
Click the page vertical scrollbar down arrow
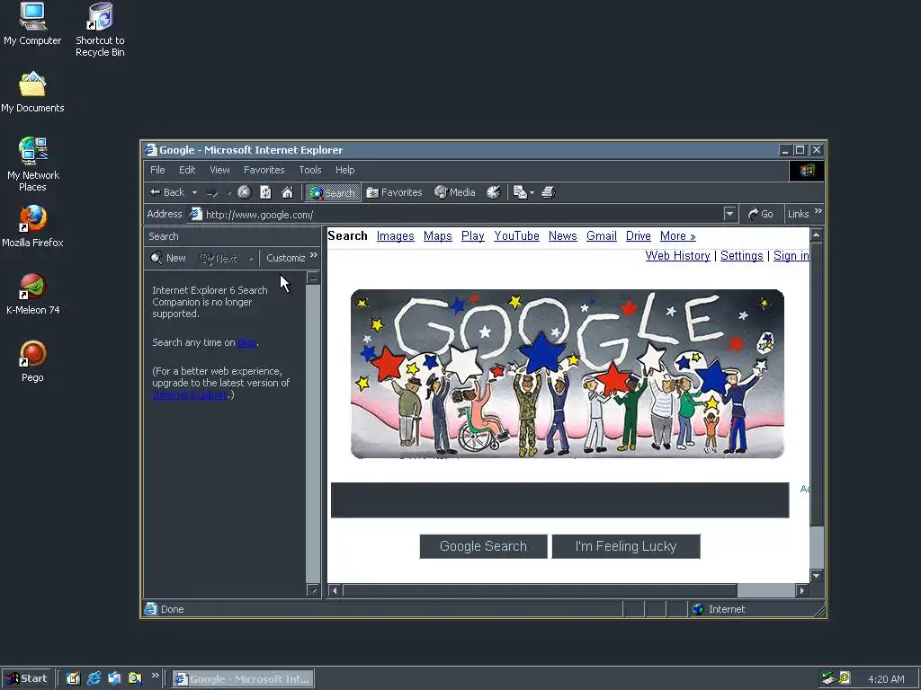pos(817,576)
